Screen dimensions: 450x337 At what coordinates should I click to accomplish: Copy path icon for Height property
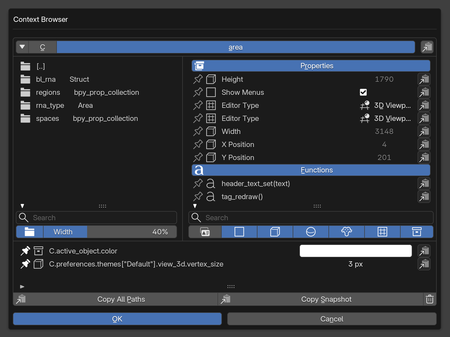tap(424, 79)
